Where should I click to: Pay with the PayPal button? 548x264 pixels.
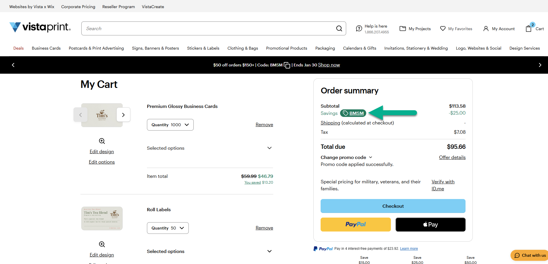point(356,225)
